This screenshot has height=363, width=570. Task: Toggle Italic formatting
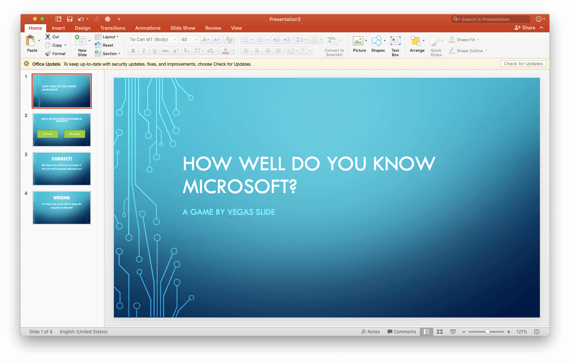tap(144, 51)
